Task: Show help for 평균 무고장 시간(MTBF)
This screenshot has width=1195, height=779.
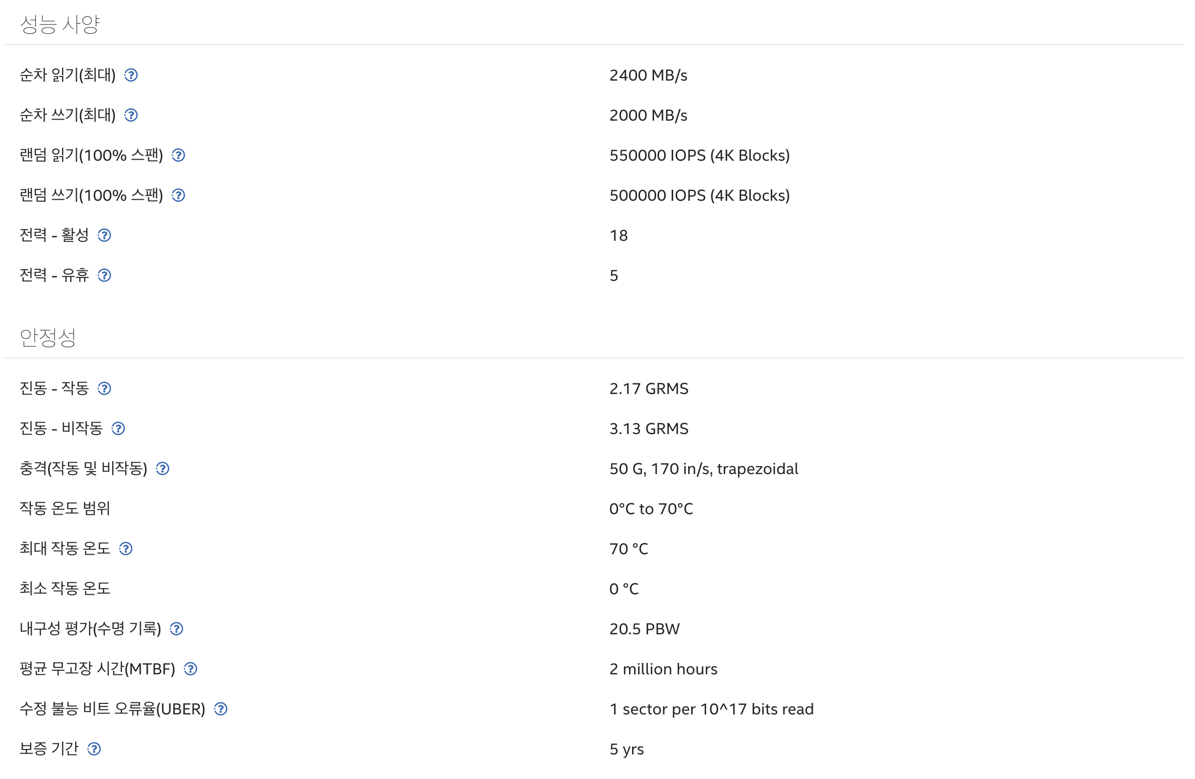Action: 190,669
